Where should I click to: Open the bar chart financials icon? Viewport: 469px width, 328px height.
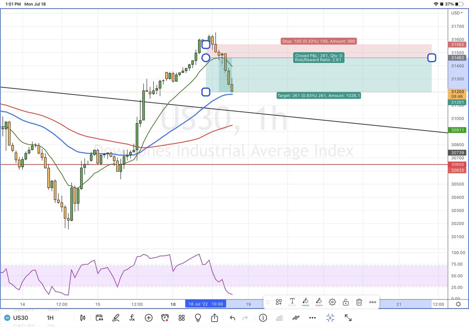pyautogui.click(x=279, y=318)
